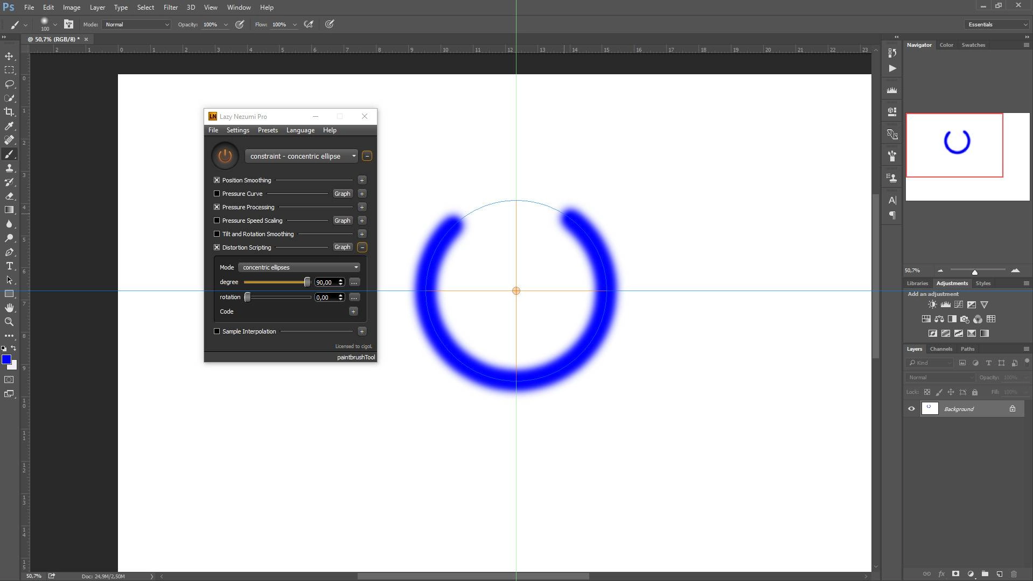Viewport: 1033px width, 581px height.
Task: Select the Rectangular Marquee tool
Action: click(x=9, y=70)
